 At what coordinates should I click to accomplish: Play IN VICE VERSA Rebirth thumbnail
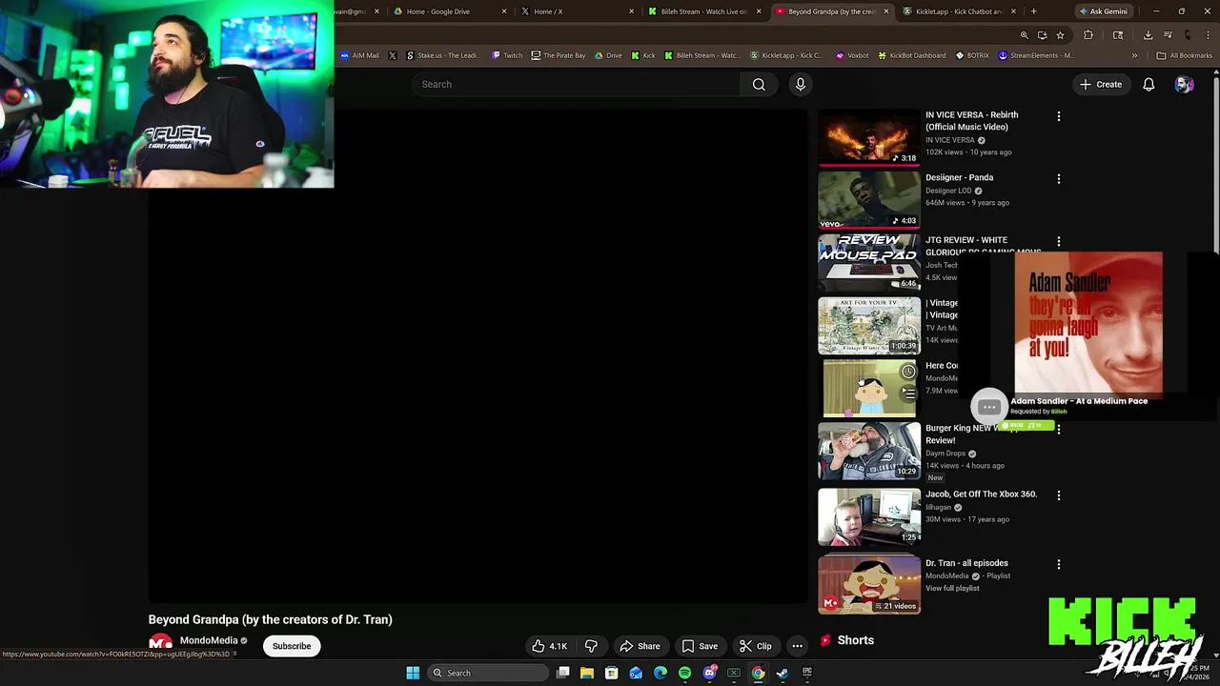click(869, 137)
